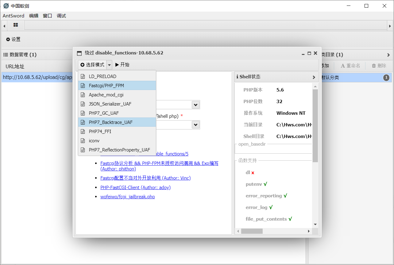
Task: Click the plus icon on 选择模式
Action: 83,65
